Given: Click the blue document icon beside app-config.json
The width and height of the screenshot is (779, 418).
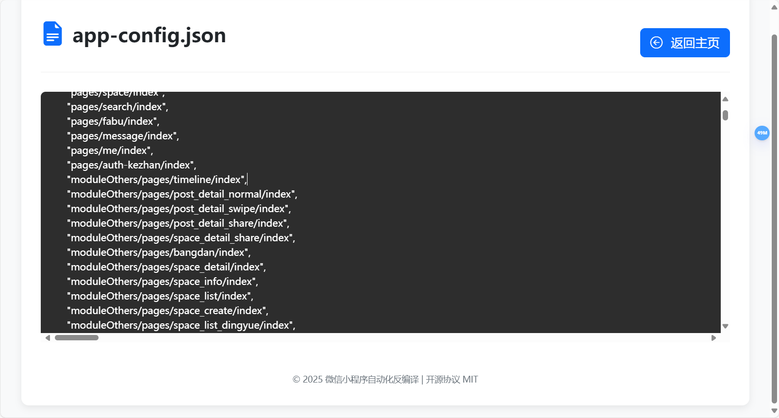Looking at the screenshot, I should point(52,33).
